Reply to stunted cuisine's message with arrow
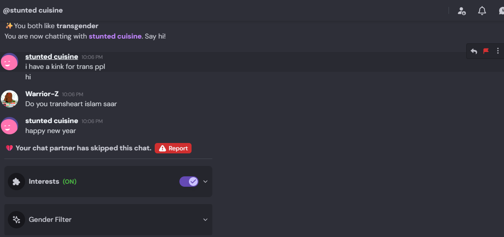Screen dimensions: 504x237 [474, 51]
